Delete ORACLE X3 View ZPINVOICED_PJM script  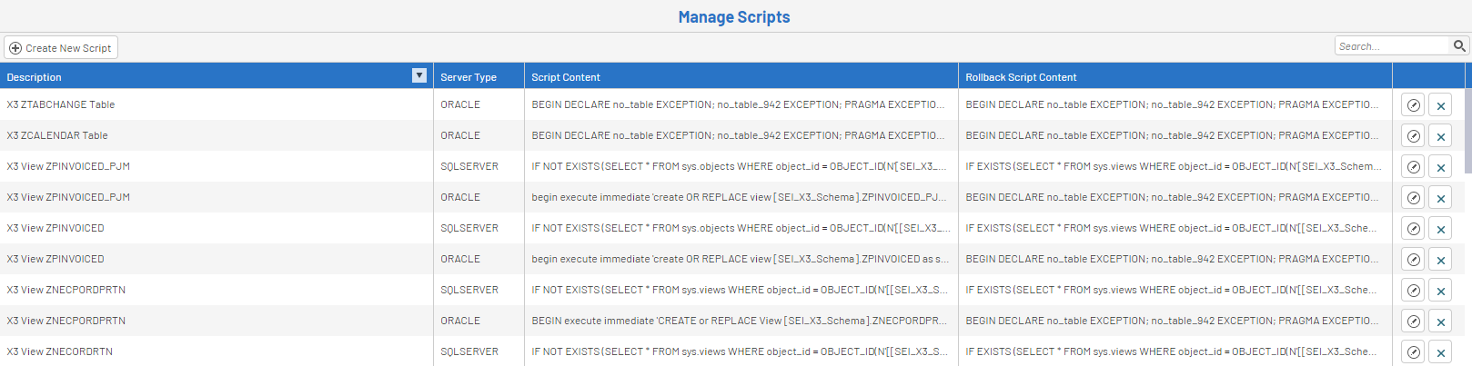click(1440, 198)
